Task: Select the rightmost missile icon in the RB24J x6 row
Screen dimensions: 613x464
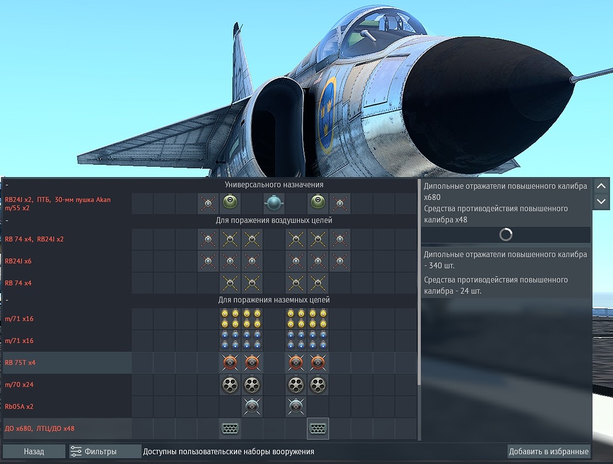Action: click(x=340, y=261)
